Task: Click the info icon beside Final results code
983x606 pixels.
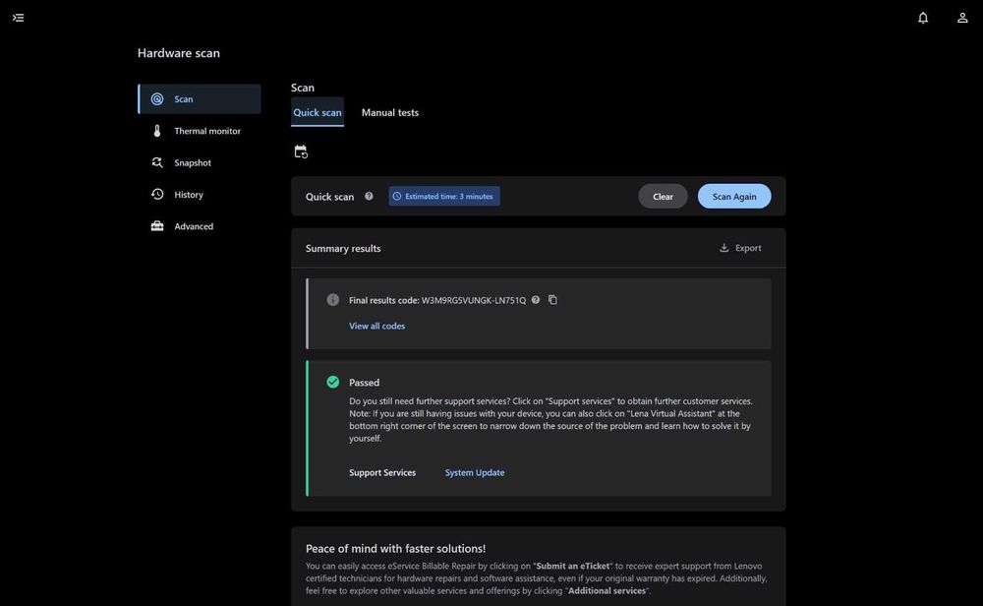Action: pos(333,300)
